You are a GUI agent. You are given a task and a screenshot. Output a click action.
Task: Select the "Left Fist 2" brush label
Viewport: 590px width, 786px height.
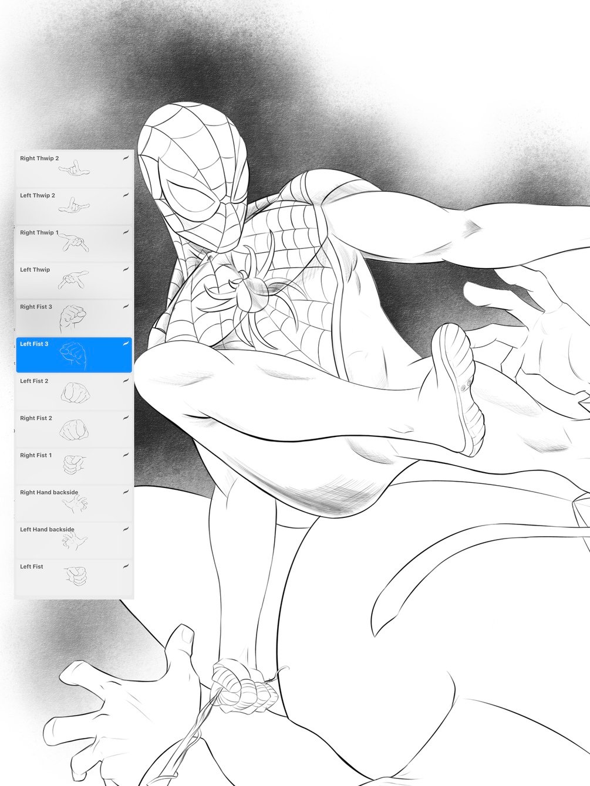34,381
